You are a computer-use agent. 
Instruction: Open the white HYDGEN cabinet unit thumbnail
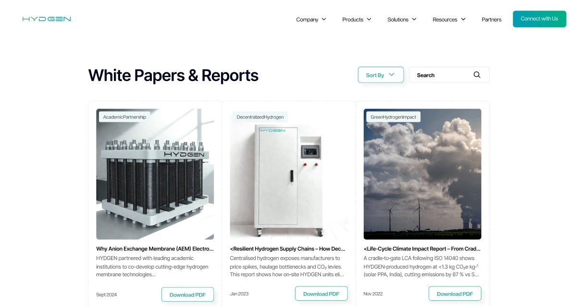click(289, 174)
